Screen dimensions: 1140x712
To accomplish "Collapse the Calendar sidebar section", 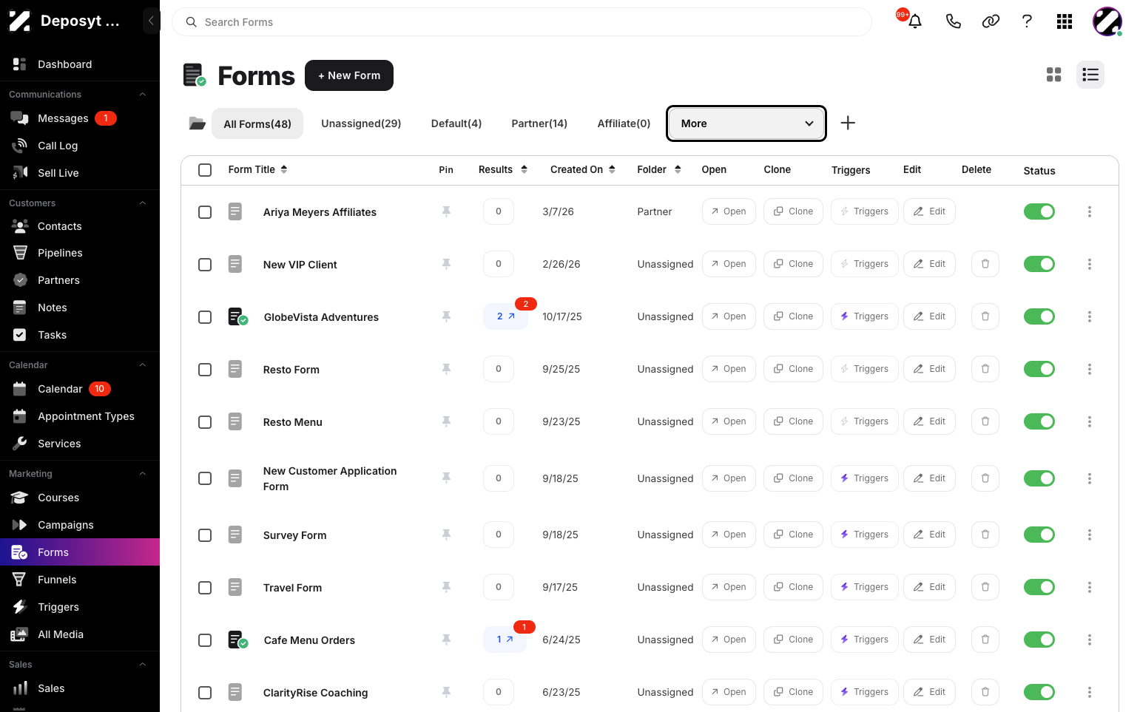I will pos(143,365).
